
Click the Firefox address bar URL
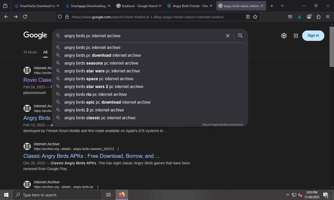(148, 17)
